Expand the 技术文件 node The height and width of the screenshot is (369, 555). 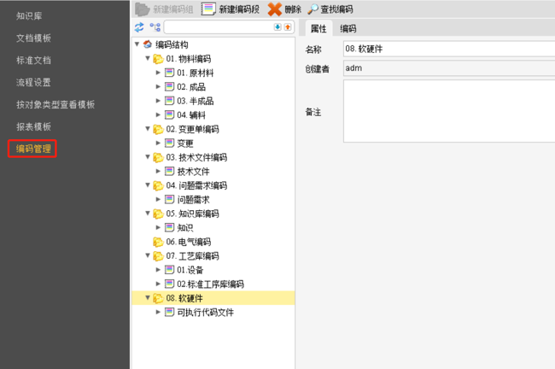click(x=158, y=171)
